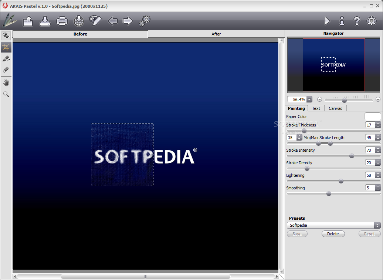
Task: Click the eye and pencil toolbar icon
Action: 95,20
